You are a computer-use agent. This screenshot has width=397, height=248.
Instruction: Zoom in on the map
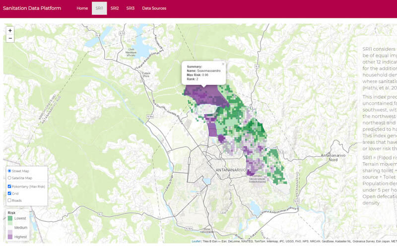(x=10, y=31)
